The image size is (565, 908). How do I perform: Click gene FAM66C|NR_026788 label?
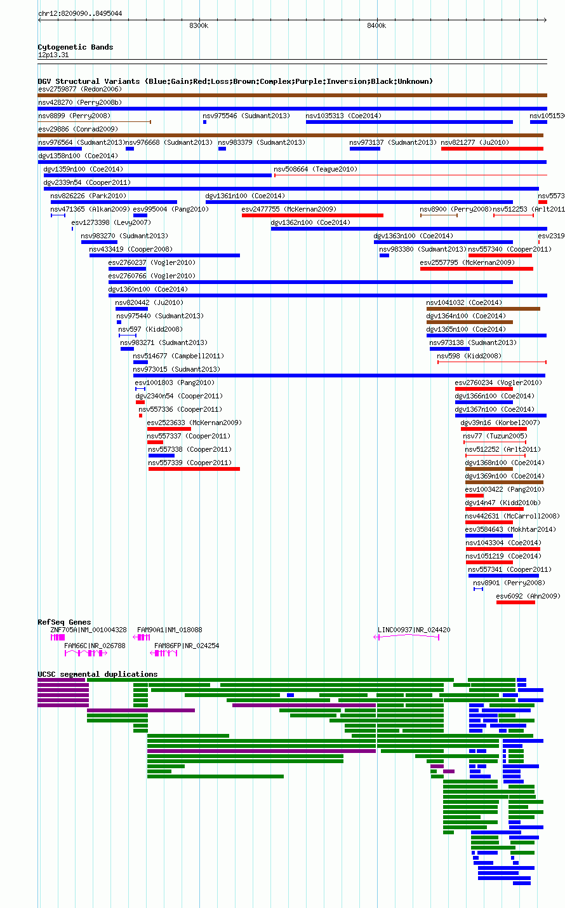coord(95,646)
